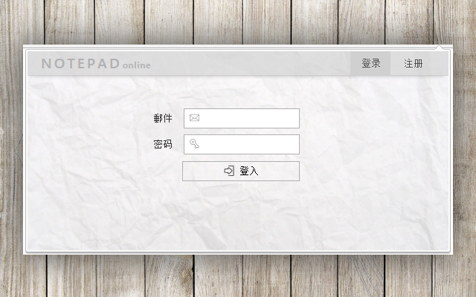Image resolution: width=476 pixels, height=297 pixels.
Task: Focus the 密码 password input field
Action: pyautogui.click(x=242, y=144)
